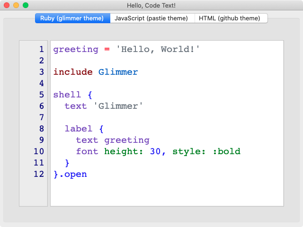Click the 'text' keyword on line 9
The image size is (303, 227).
coord(87,140)
